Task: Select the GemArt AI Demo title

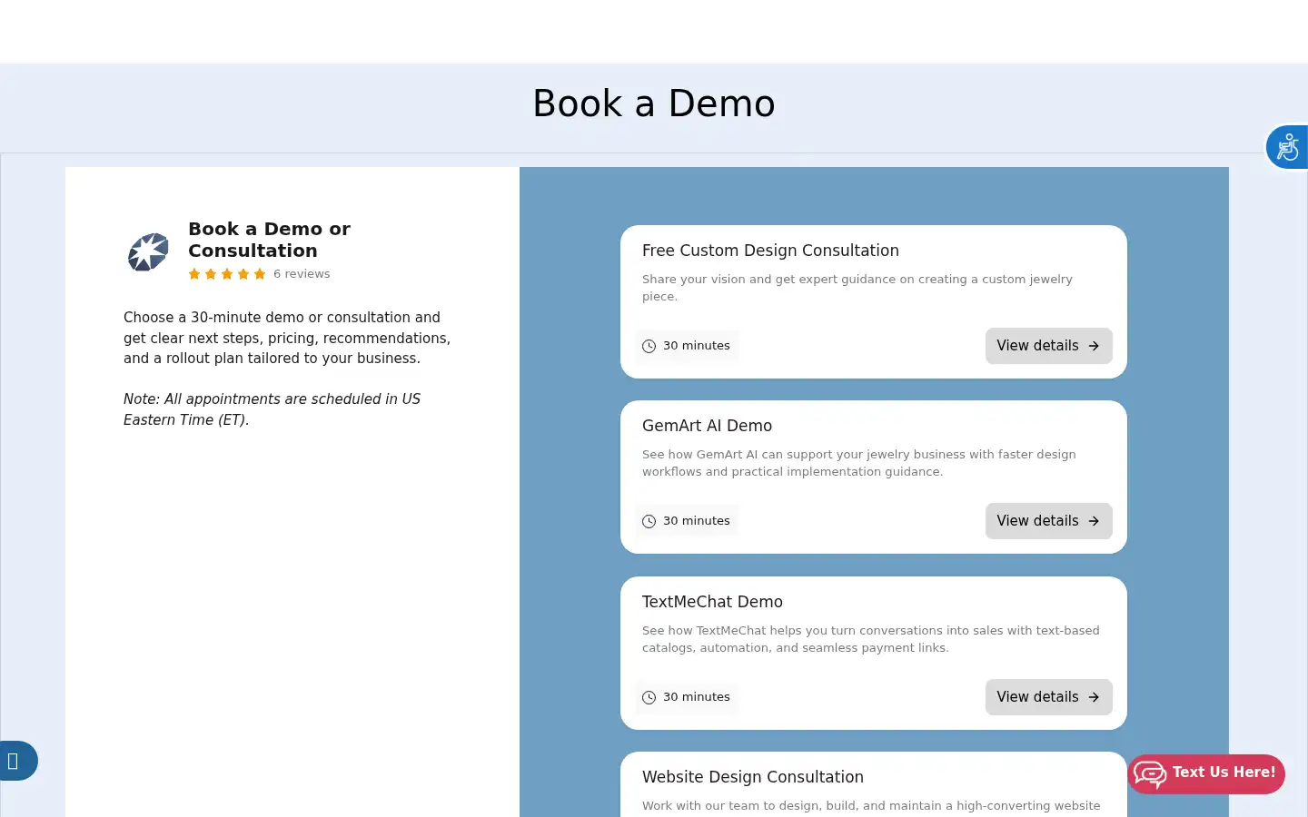Action: point(707,426)
